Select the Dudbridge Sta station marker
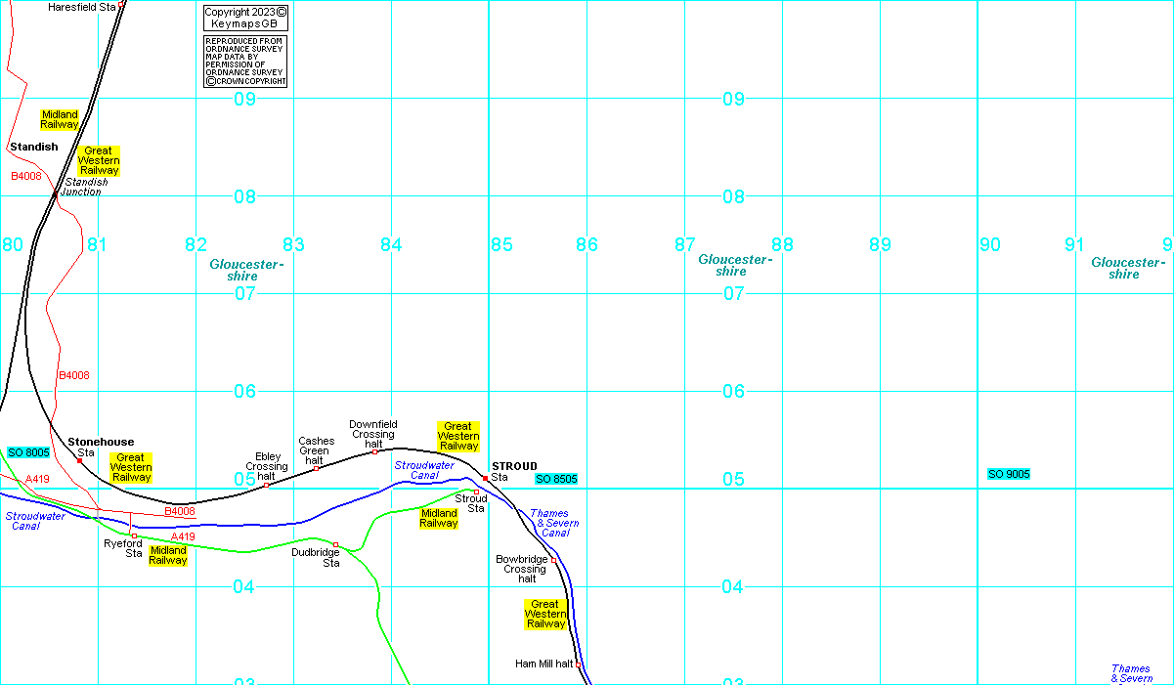The height and width of the screenshot is (685, 1174). point(335,544)
